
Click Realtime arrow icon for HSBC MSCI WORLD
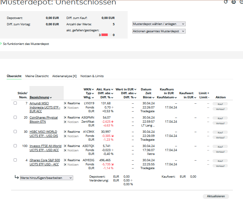pos(65,132)
